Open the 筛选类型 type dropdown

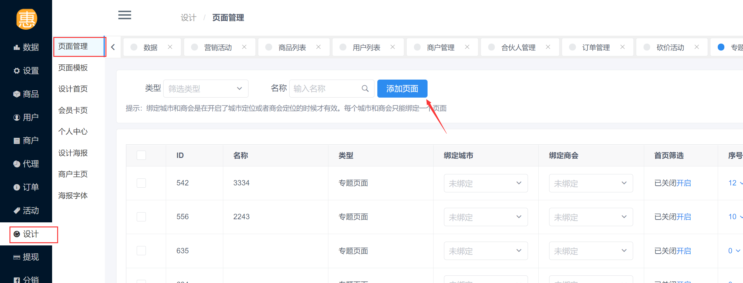[206, 89]
